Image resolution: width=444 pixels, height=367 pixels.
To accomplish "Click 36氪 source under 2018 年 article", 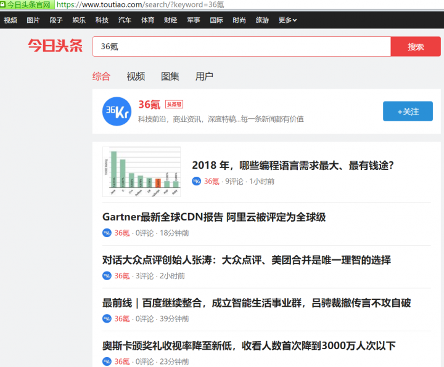I will [x=212, y=181].
